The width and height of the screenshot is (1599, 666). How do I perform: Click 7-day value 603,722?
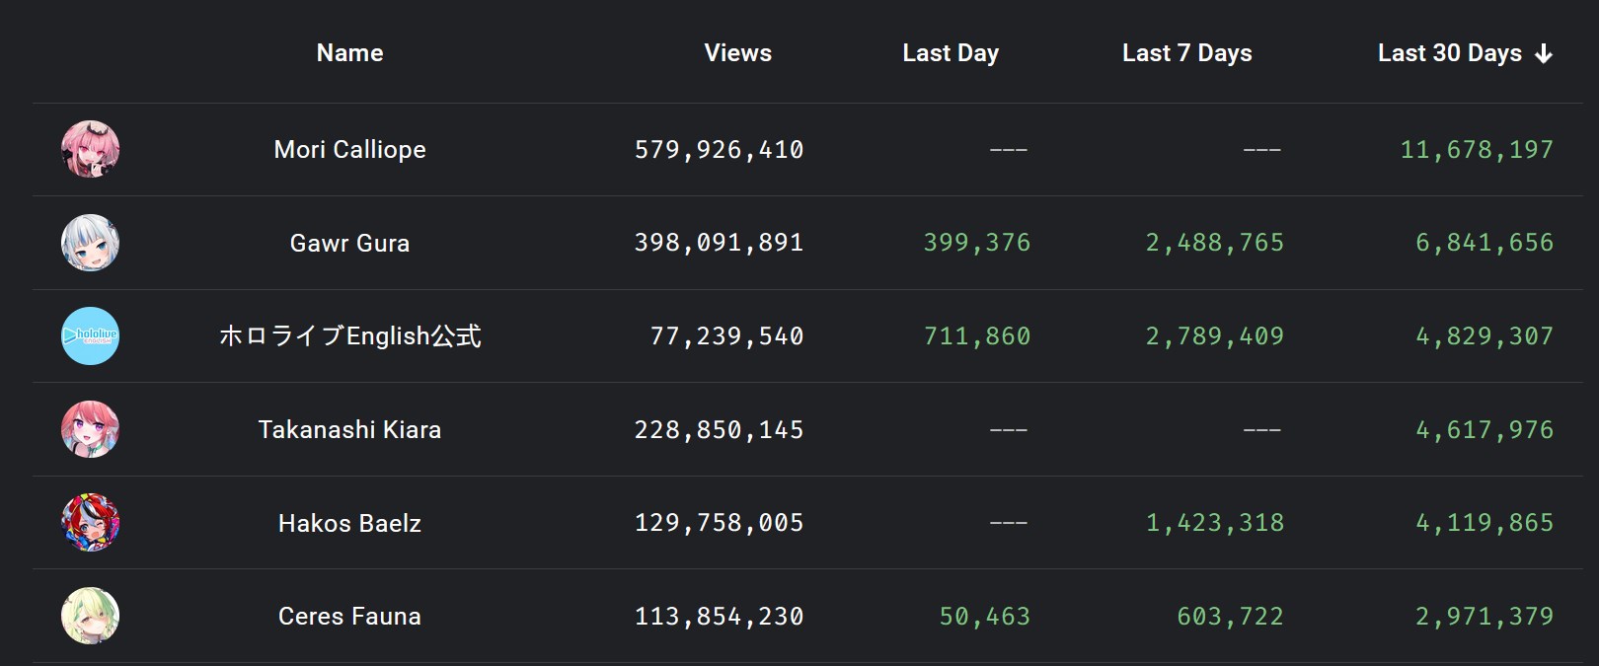[1231, 616]
